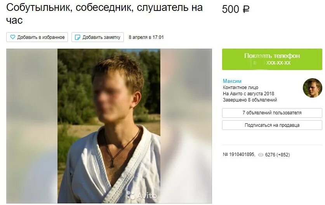Open seller profile link Максим
Image resolution: width=325 pixels, height=205 pixels.
[x=232, y=81]
